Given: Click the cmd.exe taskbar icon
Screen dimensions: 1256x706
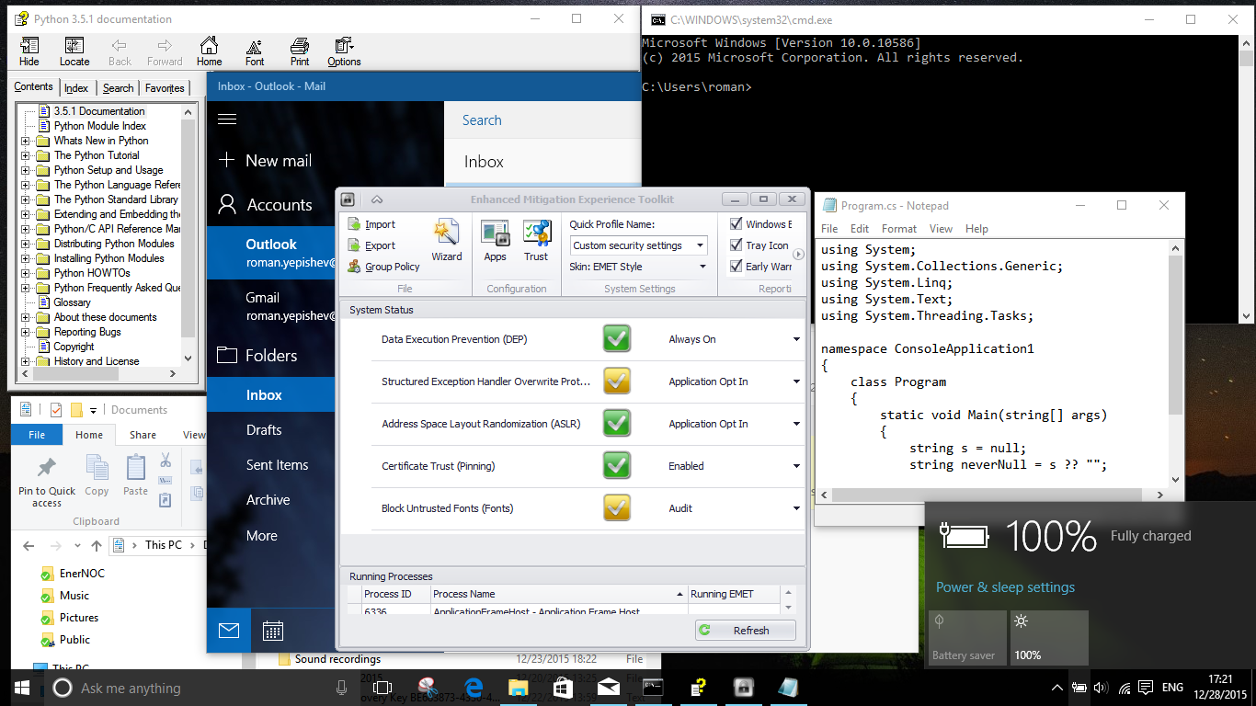Looking at the screenshot, I should pyautogui.click(x=653, y=688).
